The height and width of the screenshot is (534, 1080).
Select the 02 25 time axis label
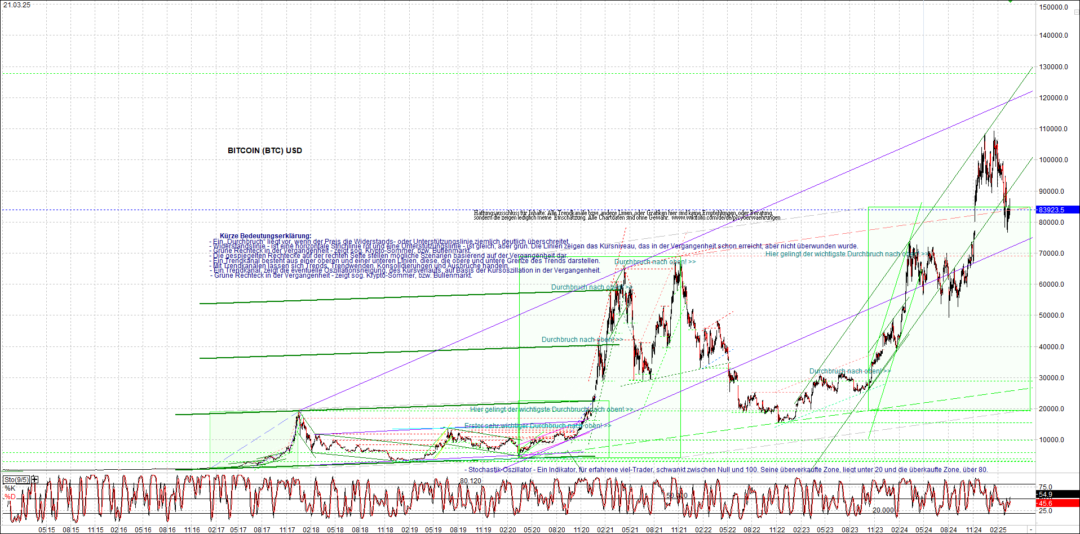pos(998,530)
